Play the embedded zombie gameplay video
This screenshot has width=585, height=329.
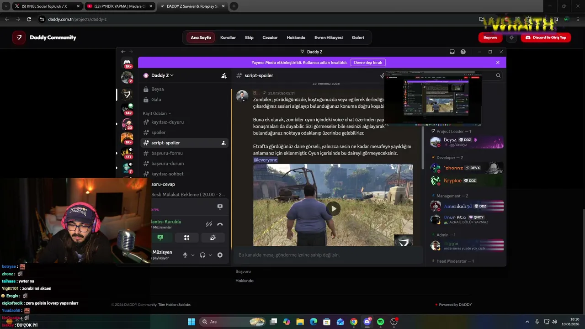(333, 208)
